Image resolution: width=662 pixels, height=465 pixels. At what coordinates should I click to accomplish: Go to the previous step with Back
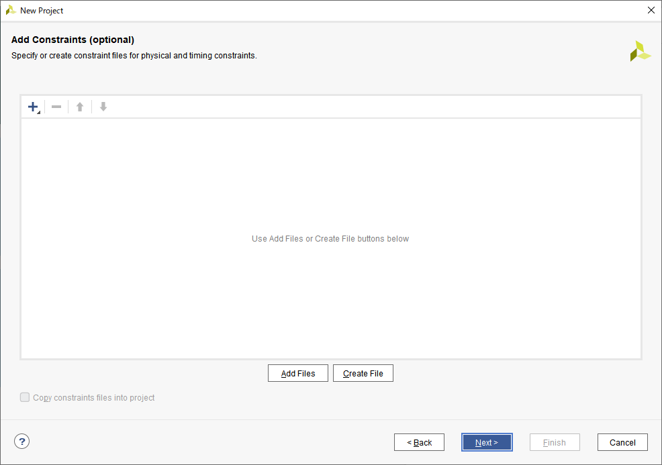[419, 442]
